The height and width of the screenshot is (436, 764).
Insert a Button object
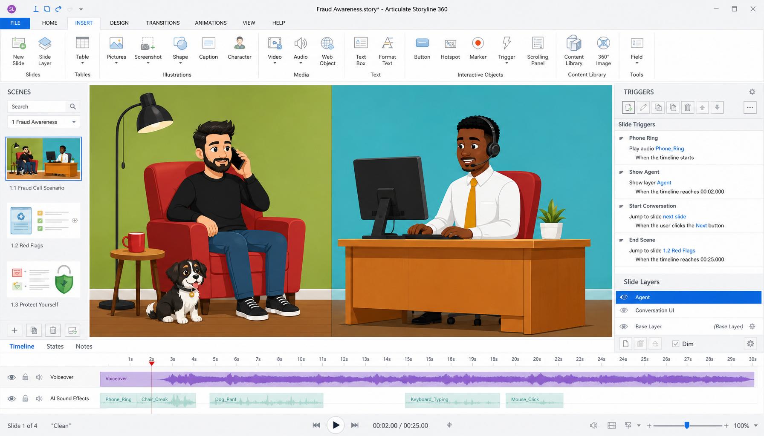pyautogui.click(x=422, y=48)
